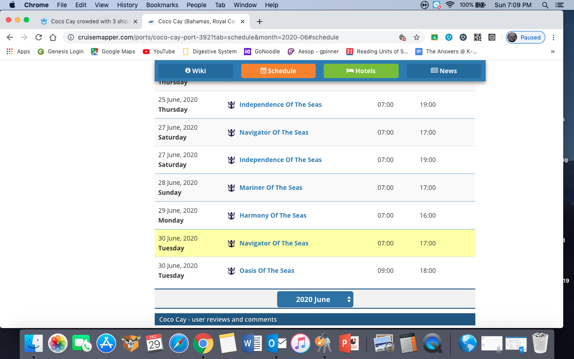This screenshot has width=574, height=359.
Task: Open the History menu
Action: click(127, 5)
